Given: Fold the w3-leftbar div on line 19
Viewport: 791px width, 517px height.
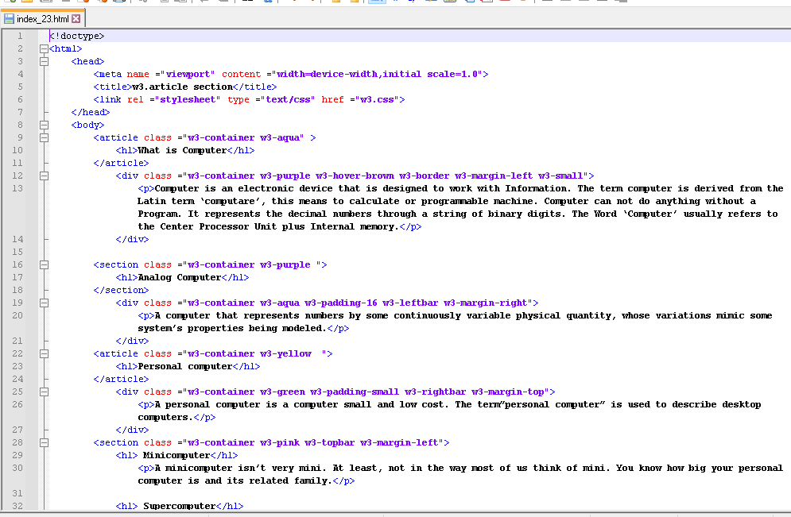Looking at the screenshot, I should 45,303.
